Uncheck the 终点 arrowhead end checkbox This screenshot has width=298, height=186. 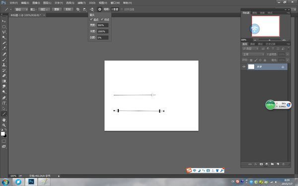coord(102,19)
